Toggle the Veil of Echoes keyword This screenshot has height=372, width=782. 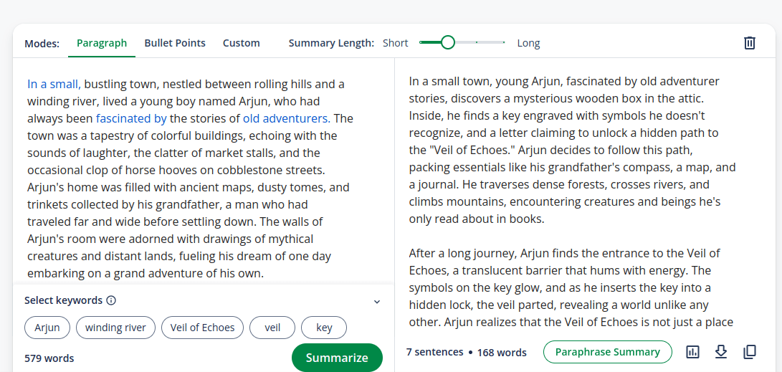[202, 328]
